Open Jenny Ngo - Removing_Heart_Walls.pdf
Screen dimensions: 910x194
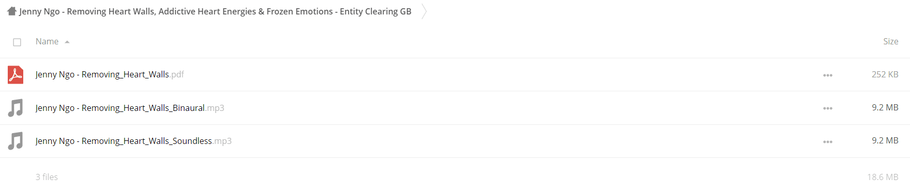[110, 74]
